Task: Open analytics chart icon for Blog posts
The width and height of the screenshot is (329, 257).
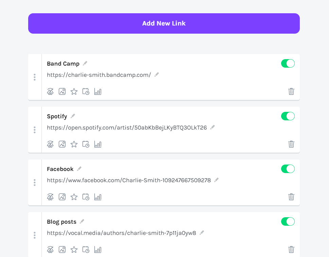Action: (x=98, y=250)
